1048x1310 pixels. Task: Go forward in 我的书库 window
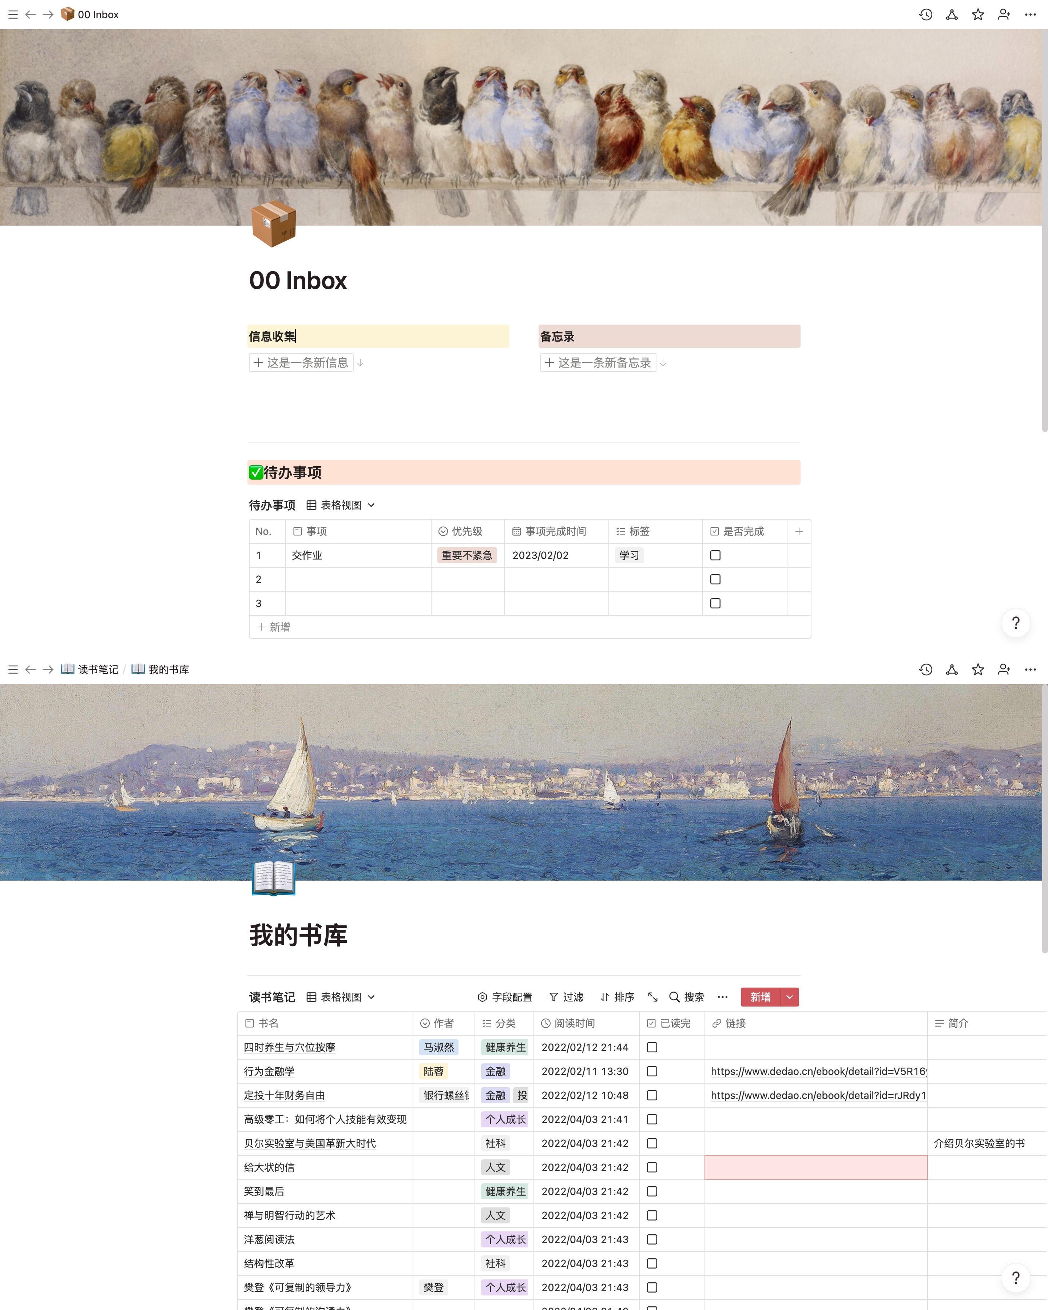tap(48, 670)
